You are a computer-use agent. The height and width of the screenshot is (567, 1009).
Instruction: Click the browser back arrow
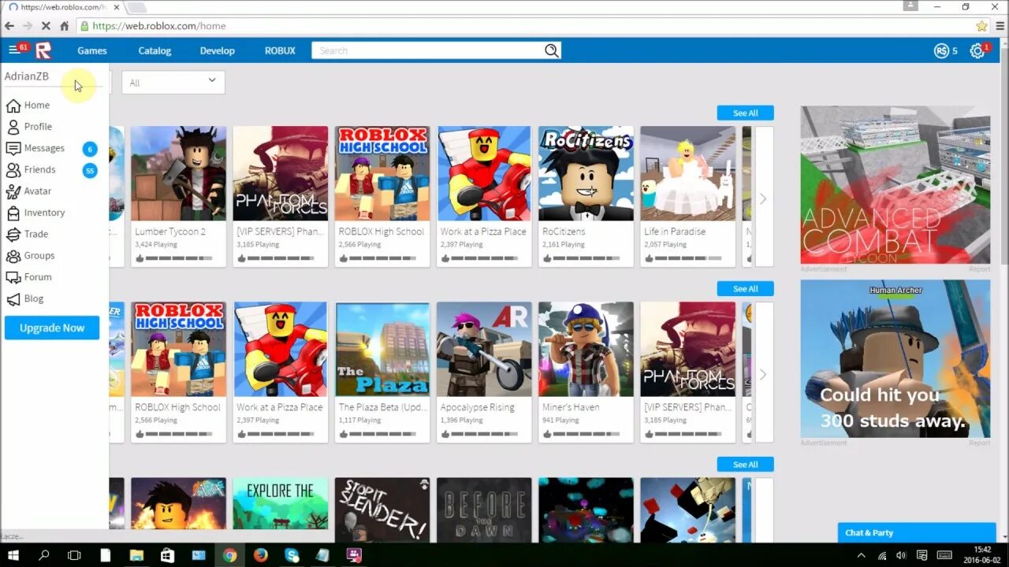point(9,26)
